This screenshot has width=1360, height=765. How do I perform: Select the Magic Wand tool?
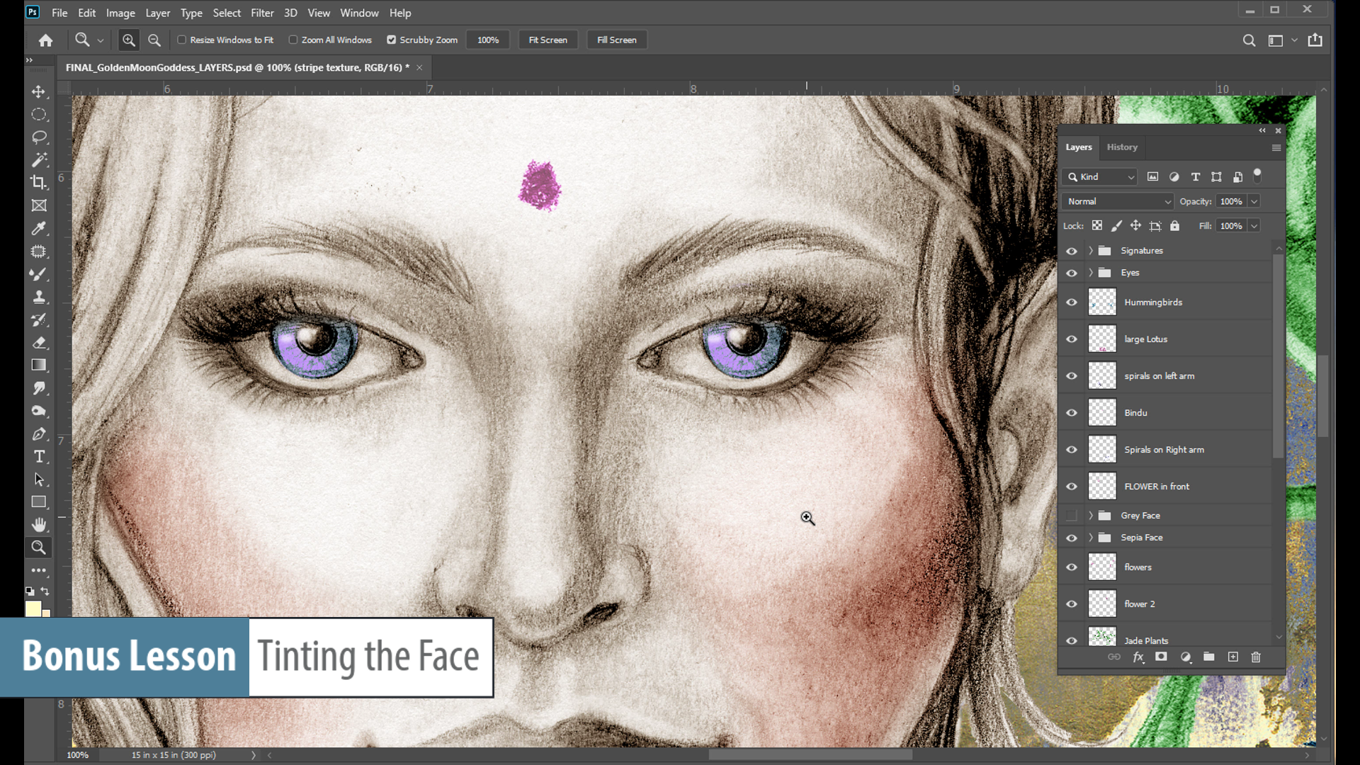(39, 160)
